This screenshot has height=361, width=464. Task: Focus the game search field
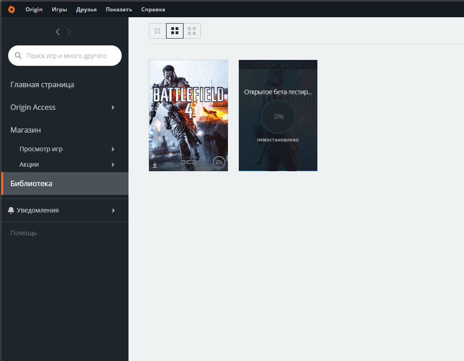[x=65, y=56]
